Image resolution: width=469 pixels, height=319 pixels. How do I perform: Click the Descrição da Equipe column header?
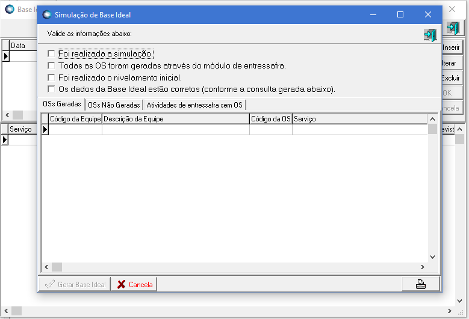pos(175,119)
